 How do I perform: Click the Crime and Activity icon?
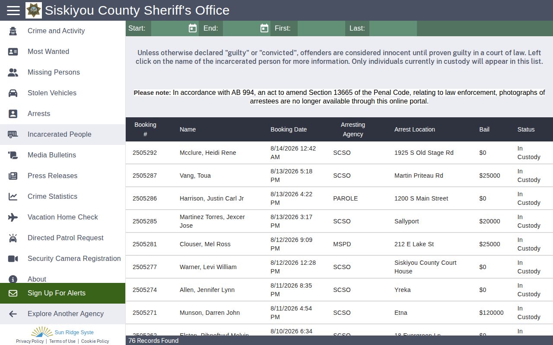(13, 31)
